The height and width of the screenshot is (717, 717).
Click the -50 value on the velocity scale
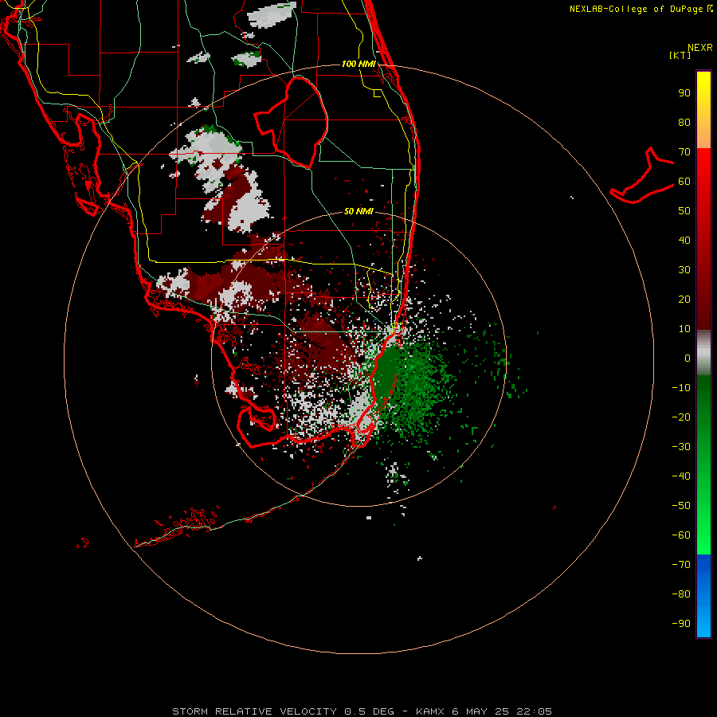[681, 506]
